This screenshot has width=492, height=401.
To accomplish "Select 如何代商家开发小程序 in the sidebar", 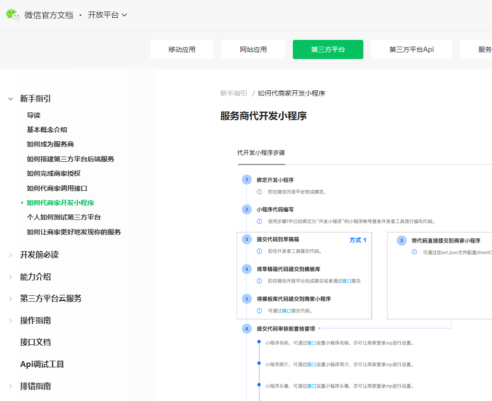I will pyautogui.click(x=60, y=203).
